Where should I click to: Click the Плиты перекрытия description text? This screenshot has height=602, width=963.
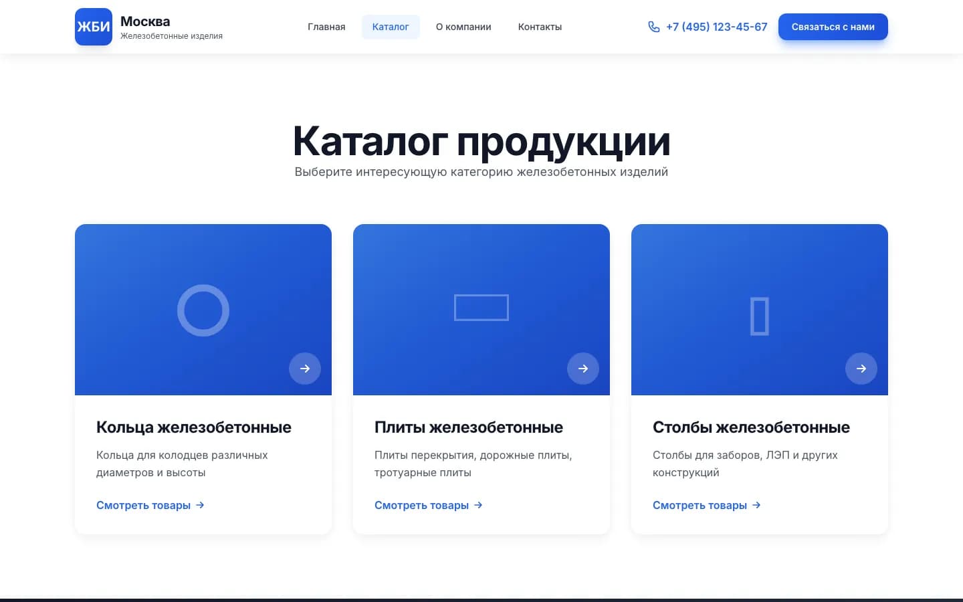pyautogui.click(x=473, y=464)
